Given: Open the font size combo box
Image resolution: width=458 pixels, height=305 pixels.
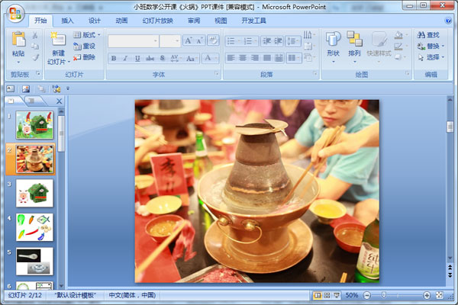Looking at the screenshot, I should click(170, 41).
